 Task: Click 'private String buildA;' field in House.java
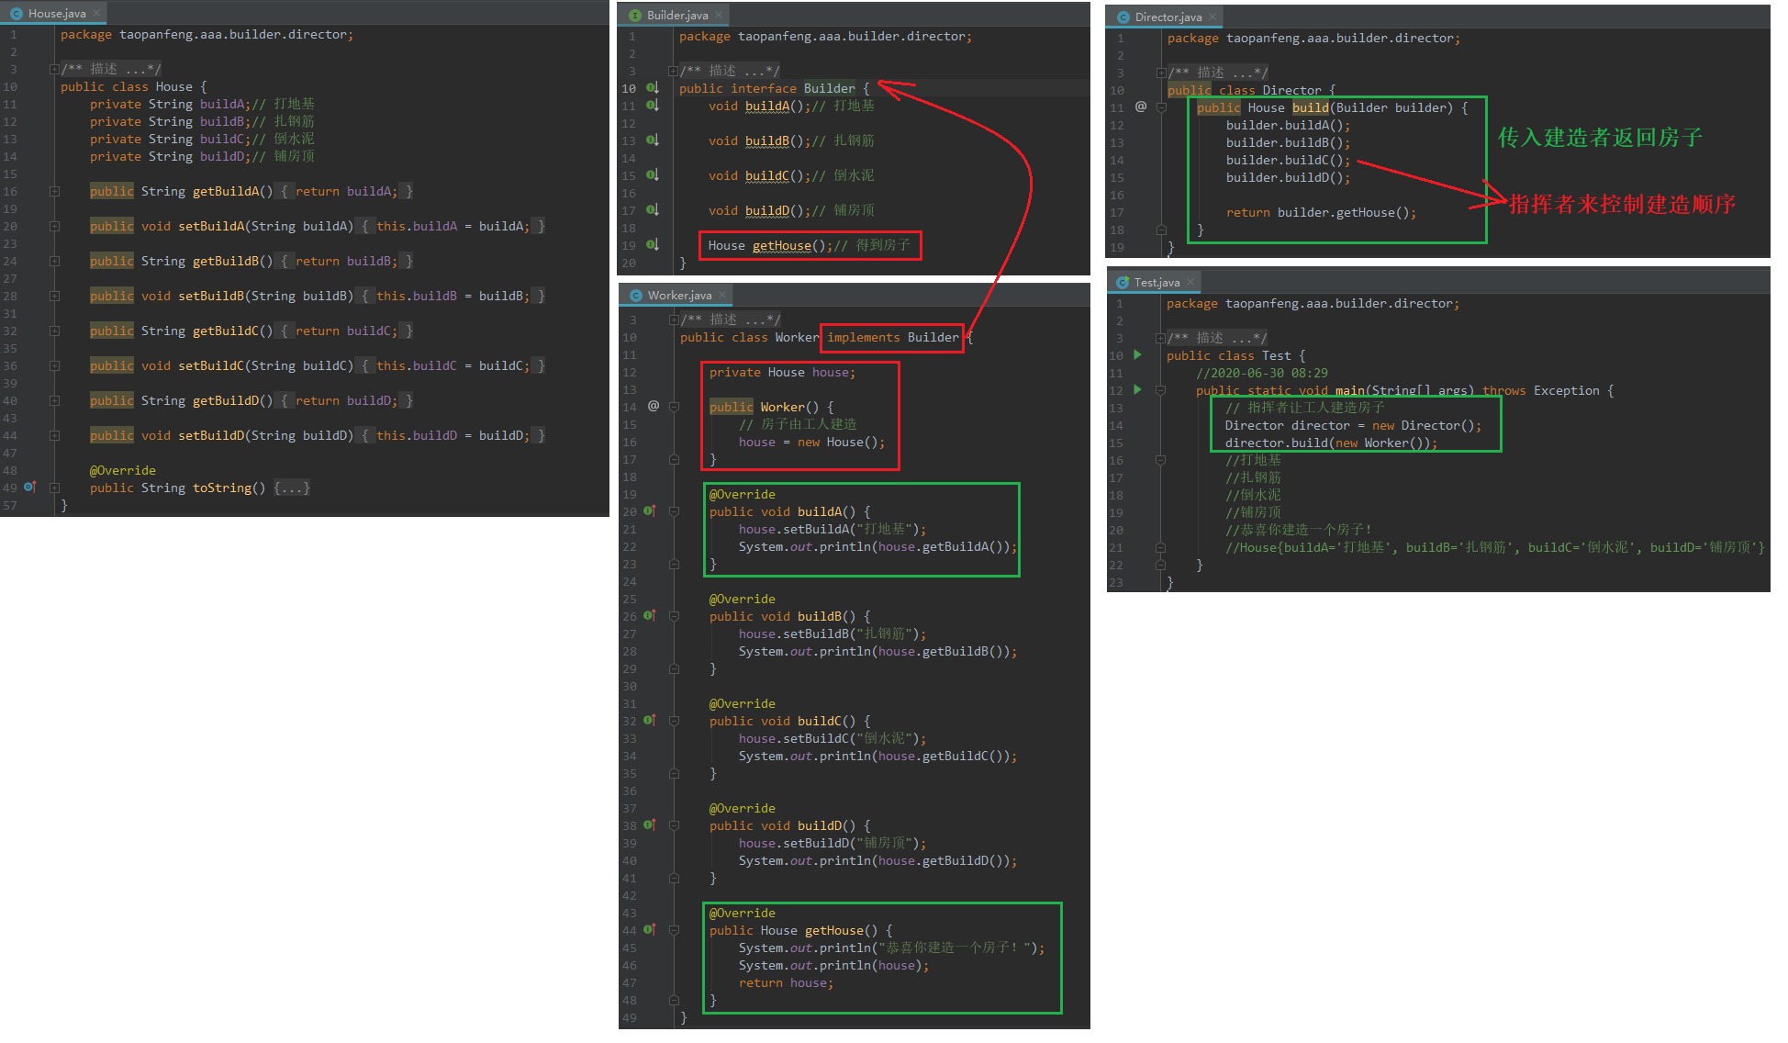171,104
